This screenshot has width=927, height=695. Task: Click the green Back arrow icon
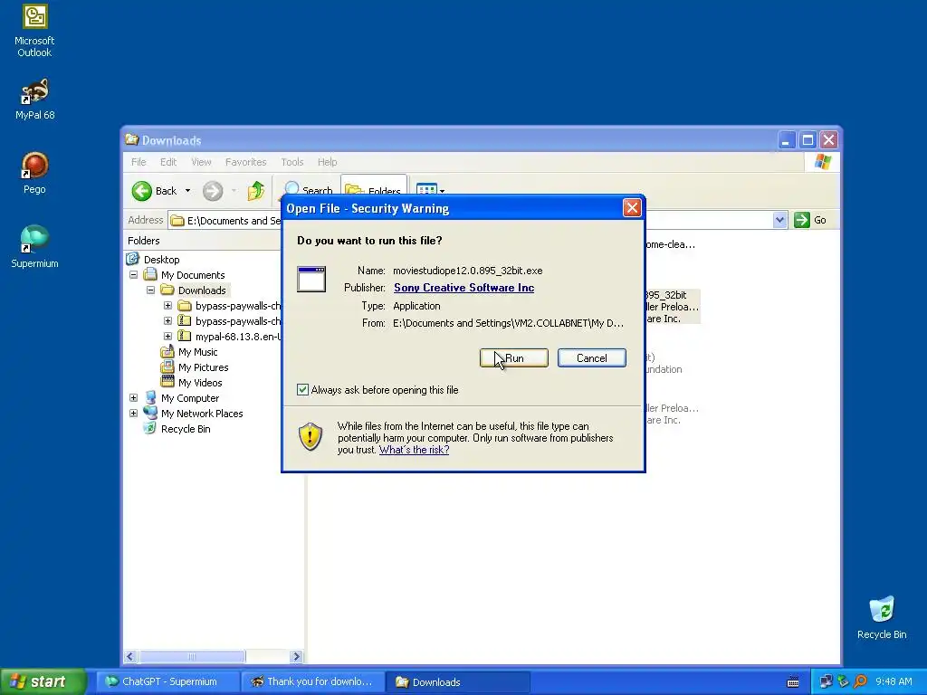point(142,191)
